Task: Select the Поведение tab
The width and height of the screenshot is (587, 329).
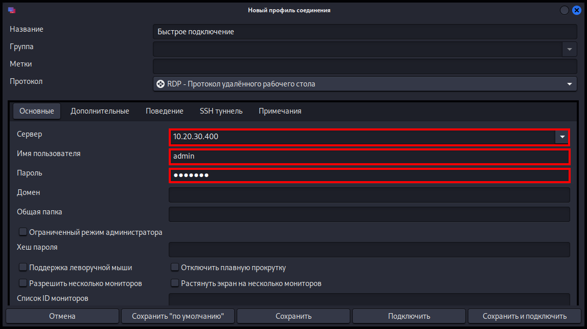Action: [x=164, y=111]
